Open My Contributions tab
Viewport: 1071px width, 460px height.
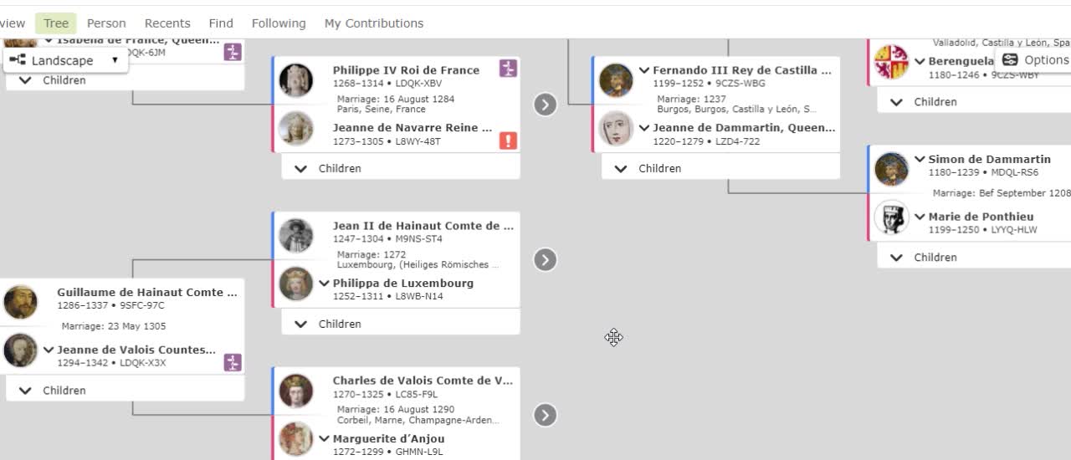coord(374,23)
